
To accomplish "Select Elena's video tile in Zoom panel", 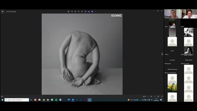I will pos(172,14).
